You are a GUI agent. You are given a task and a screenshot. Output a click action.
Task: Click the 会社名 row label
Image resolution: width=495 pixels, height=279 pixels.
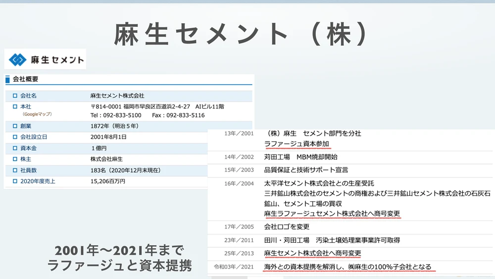pos(28,96)
